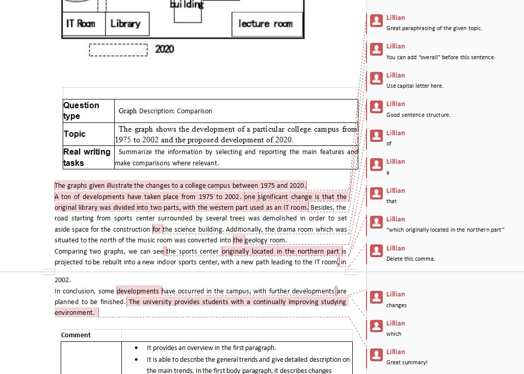This screenshot has width=524, height=374.
Task: Select comment text "which originally located in the northern part"
Action: point(445,230)
